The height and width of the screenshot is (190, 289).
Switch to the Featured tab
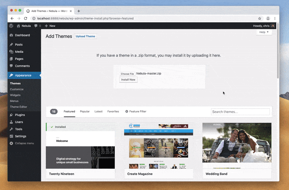pyautogui.click(x=69, y=112)
